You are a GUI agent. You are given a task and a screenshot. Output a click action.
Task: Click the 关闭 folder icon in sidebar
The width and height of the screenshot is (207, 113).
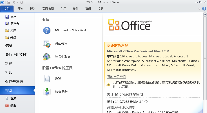tap(7, 38)
